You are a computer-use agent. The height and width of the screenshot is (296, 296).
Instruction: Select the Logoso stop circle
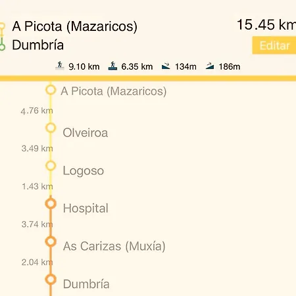51,166
